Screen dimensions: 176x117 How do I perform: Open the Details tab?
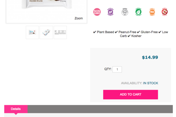16,109
